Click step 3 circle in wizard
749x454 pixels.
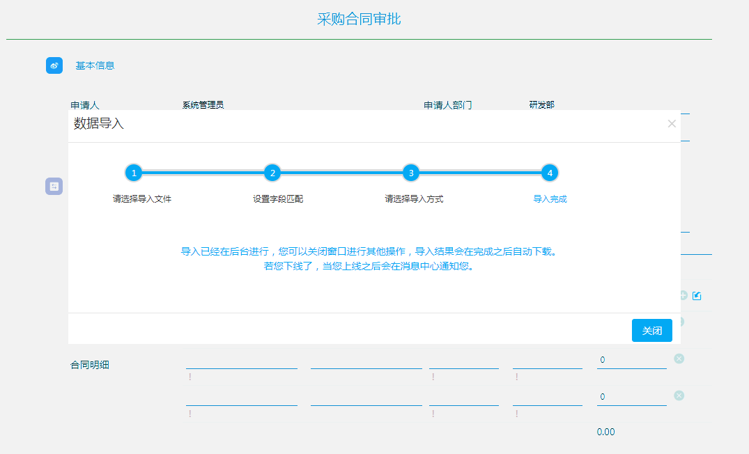[411, 173]
